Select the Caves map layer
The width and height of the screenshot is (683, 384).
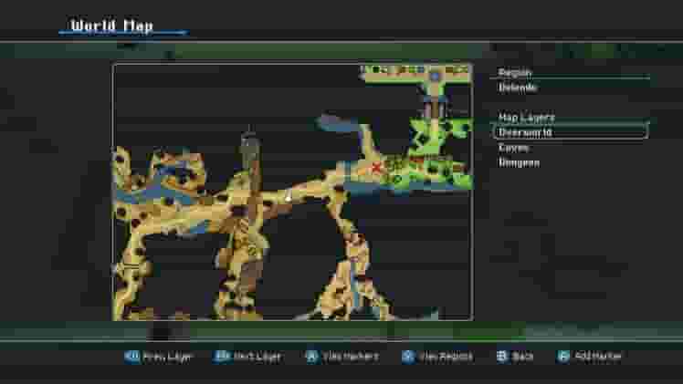click(513, 148)
